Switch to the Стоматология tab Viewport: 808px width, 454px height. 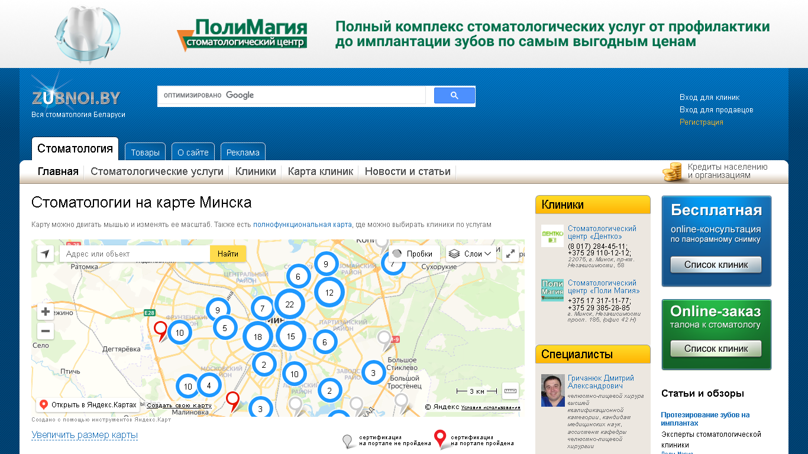click(x=75, y=149)
